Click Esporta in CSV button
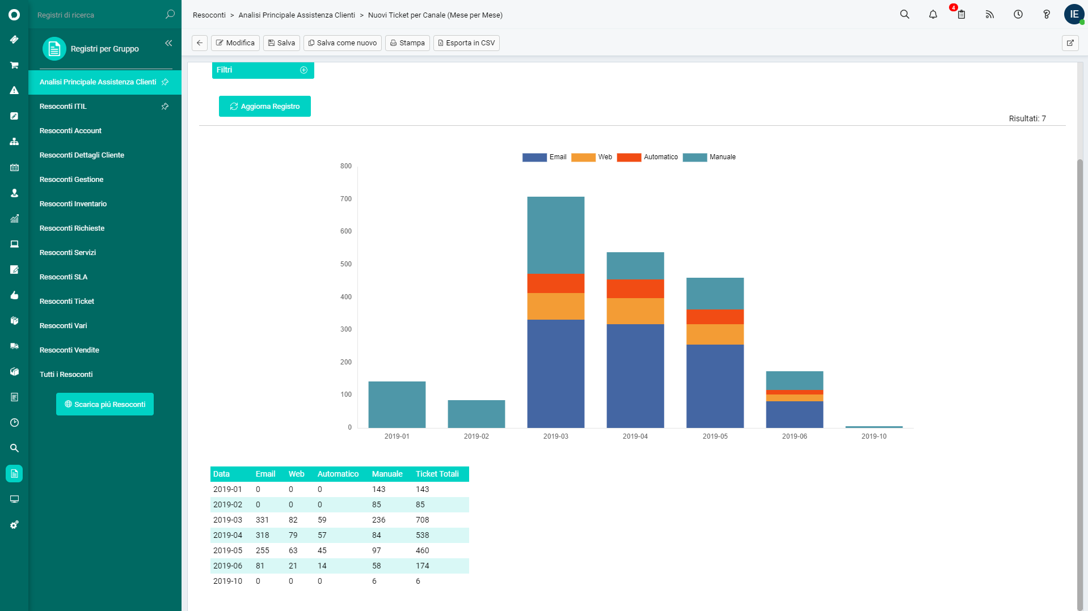This screenshot has height=611, width=1088. point(466,43)
